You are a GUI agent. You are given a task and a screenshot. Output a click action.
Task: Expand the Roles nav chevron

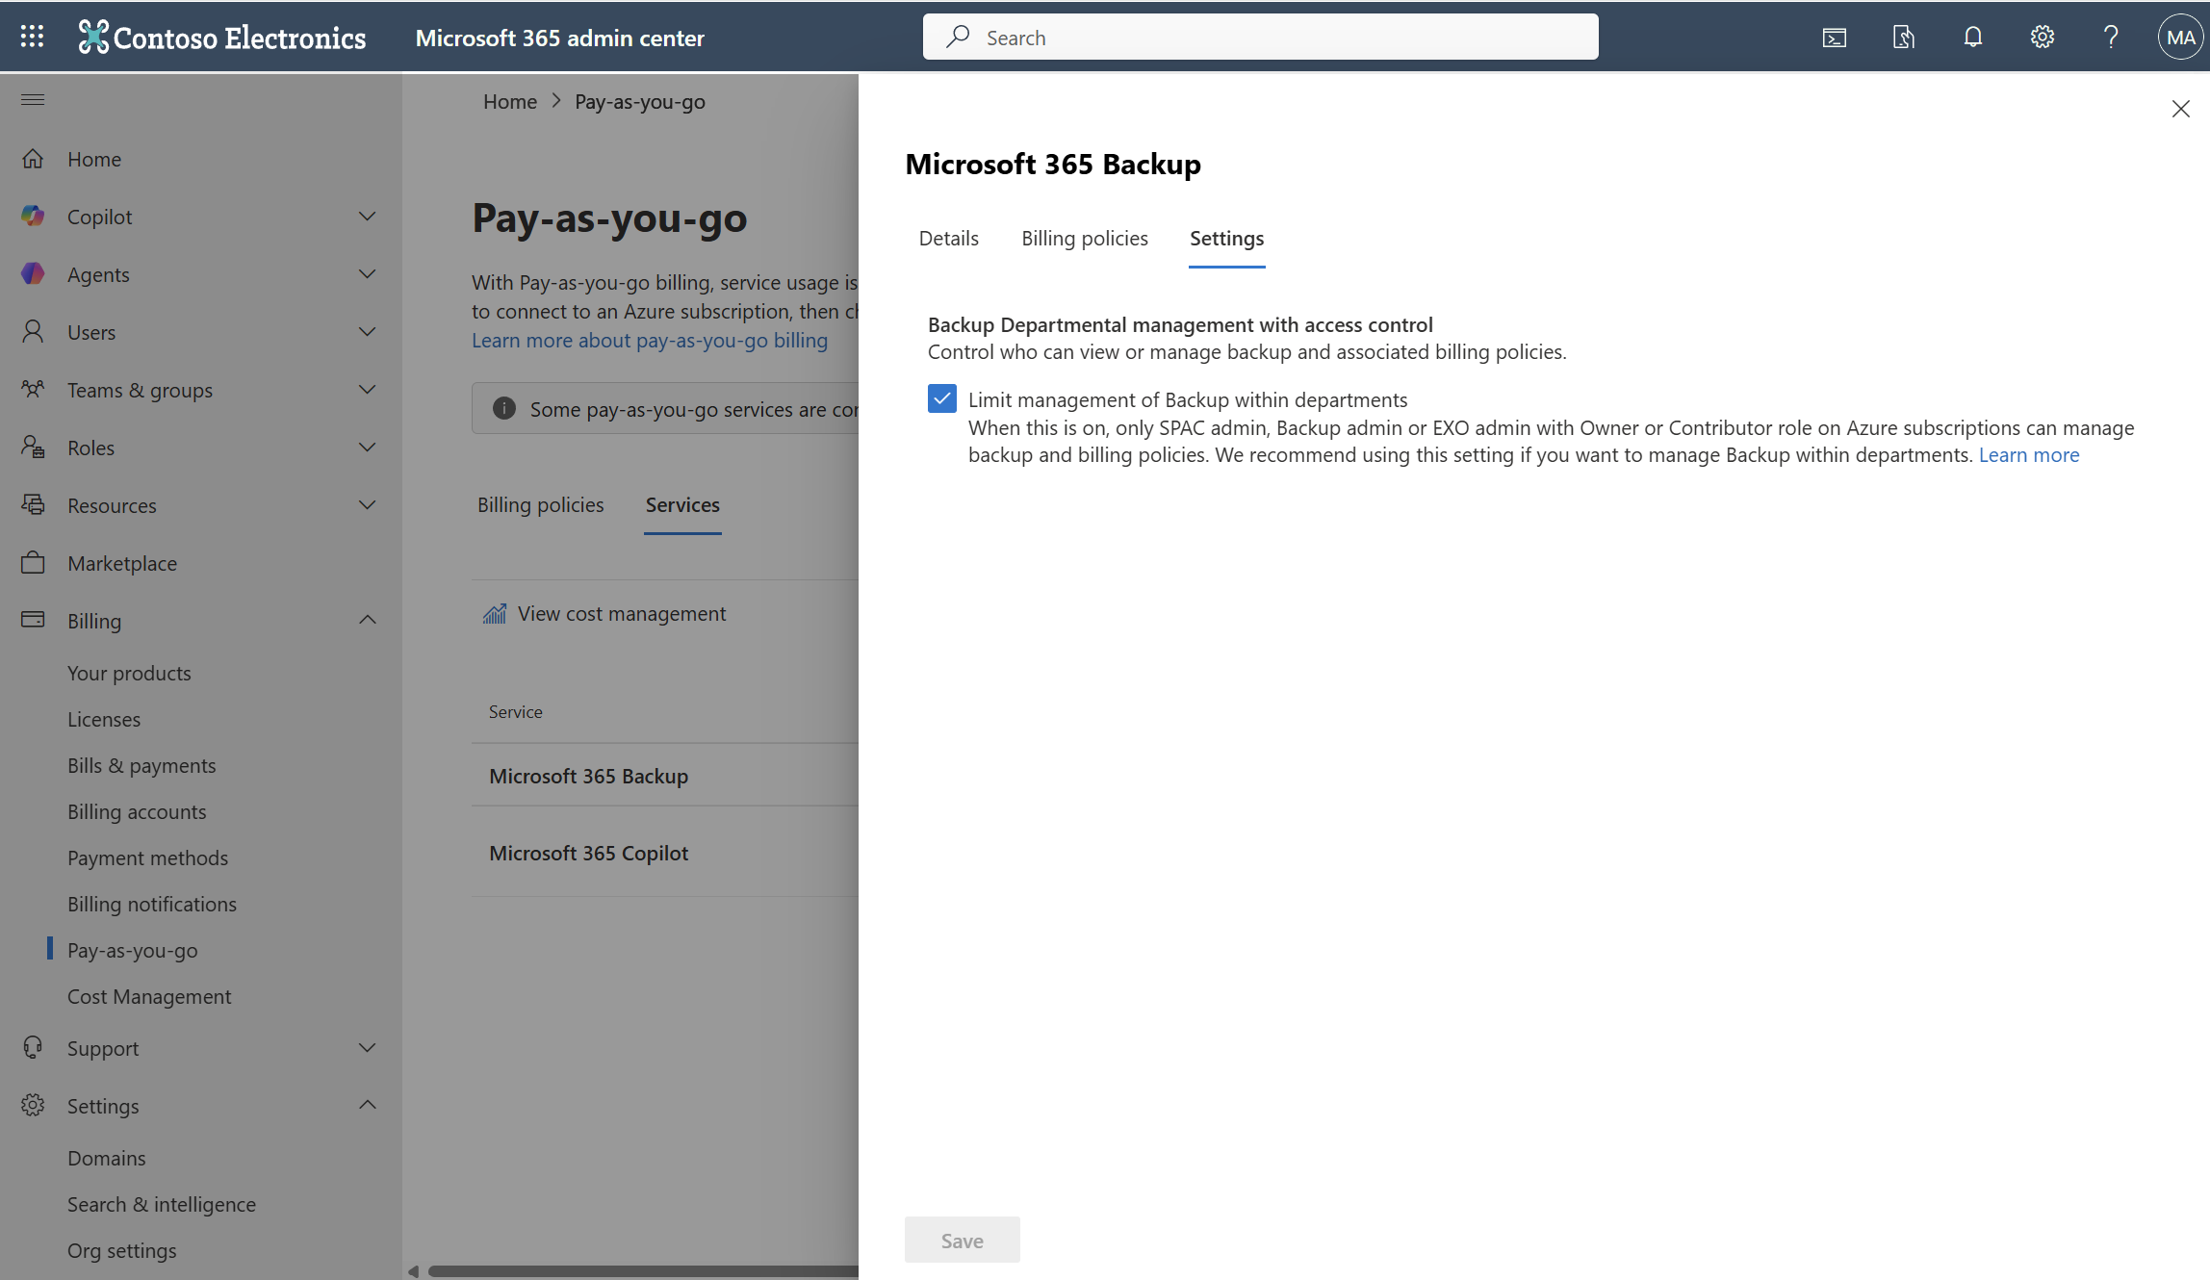tap(367, 448)
